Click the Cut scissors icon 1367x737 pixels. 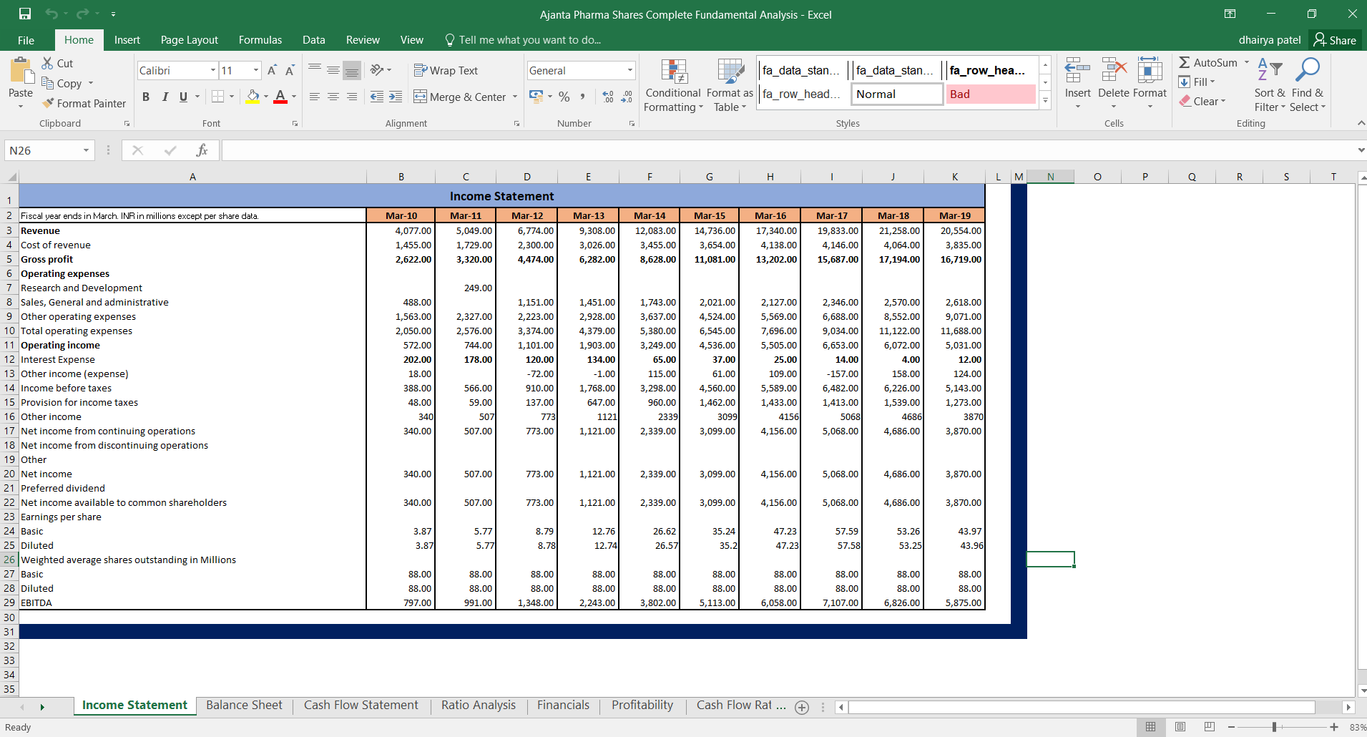(48, 63)
